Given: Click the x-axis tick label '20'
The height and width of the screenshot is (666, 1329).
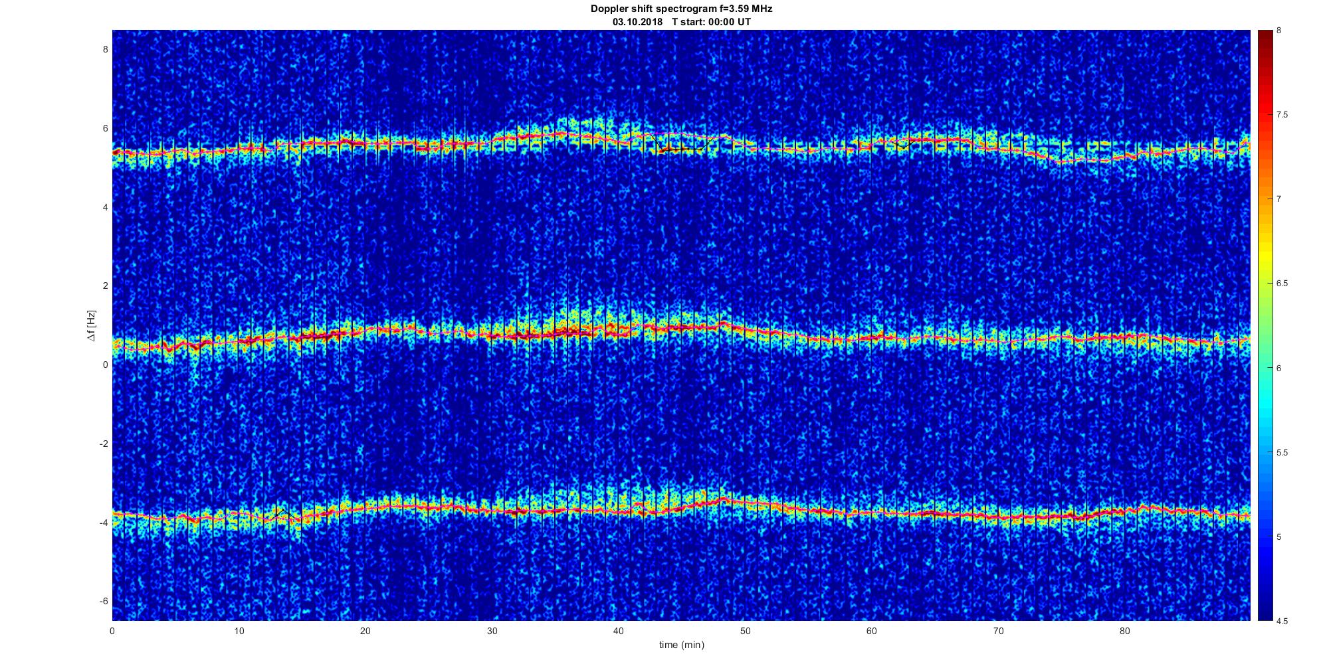Looking at the screenshot, I should click(365, 630).
